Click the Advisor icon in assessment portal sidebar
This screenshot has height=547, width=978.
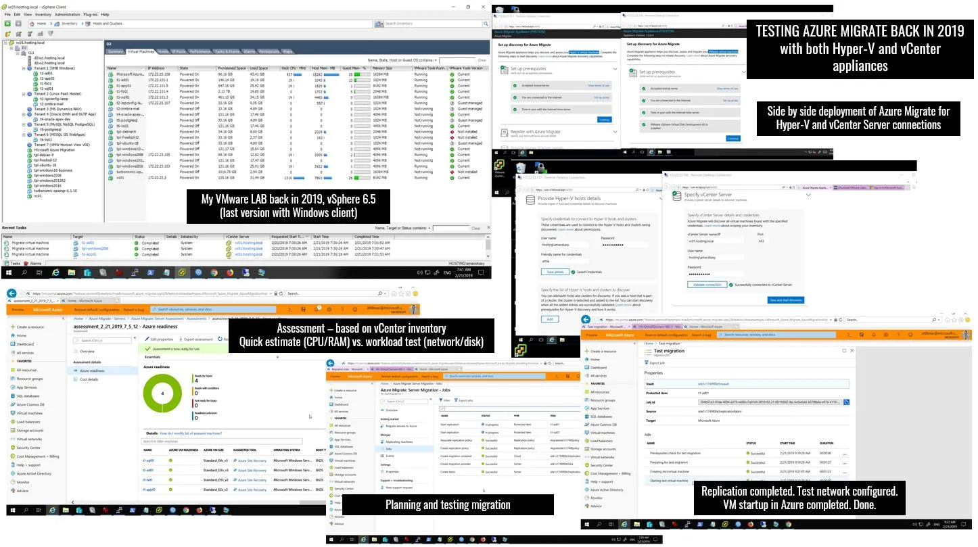point(12,491)
